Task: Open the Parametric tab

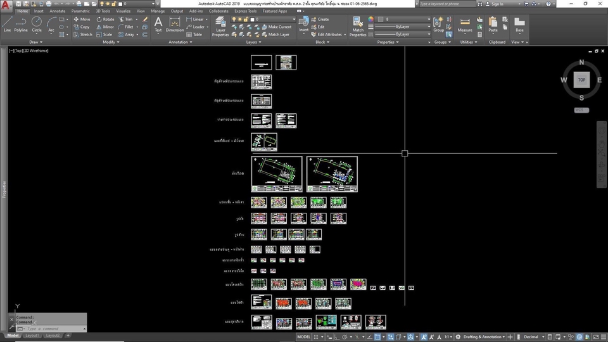Action: 80,11
